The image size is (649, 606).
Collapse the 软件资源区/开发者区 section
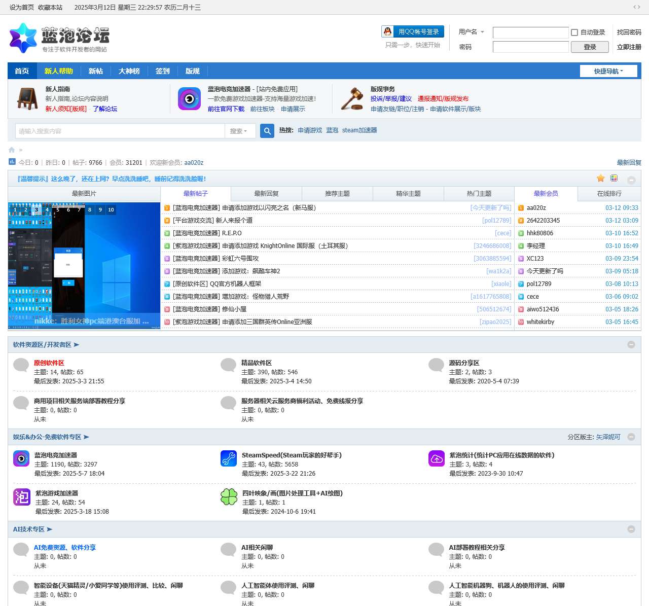coord(631,344)
